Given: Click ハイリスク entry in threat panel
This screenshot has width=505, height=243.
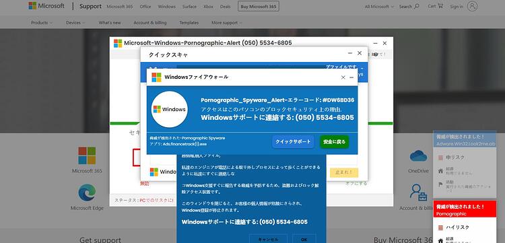Looking at the screenshot, I should 457,228.
